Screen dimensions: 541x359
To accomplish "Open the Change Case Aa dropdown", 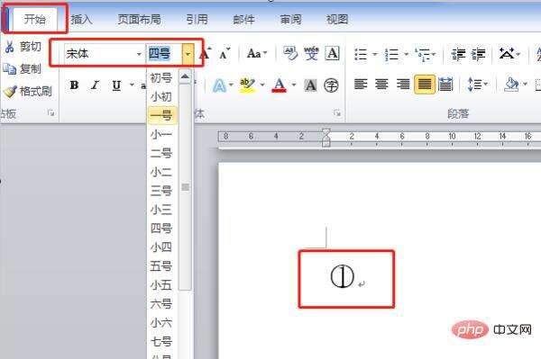I will coord(257,54).
